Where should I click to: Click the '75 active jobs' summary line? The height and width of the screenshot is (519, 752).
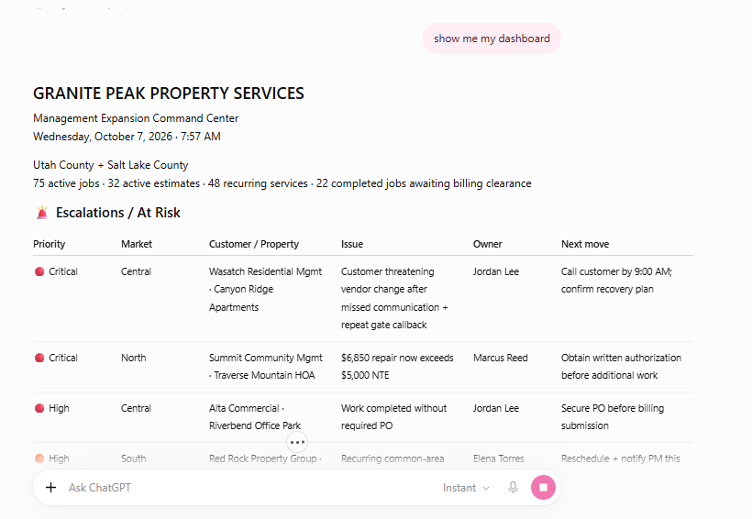282,183
